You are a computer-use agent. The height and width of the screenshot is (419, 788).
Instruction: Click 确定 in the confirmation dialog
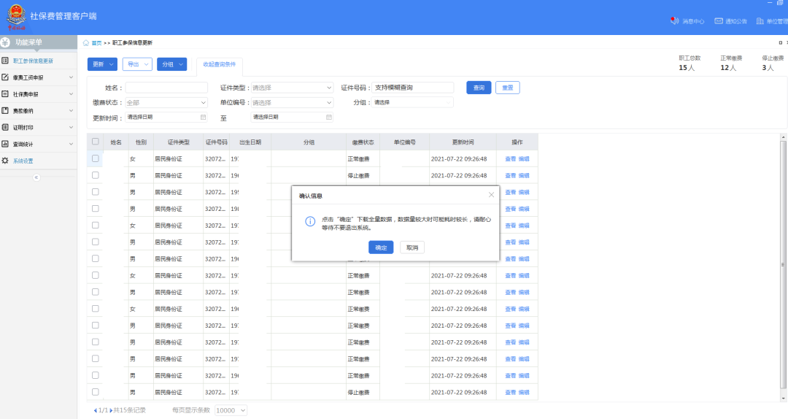pos(381,247)
